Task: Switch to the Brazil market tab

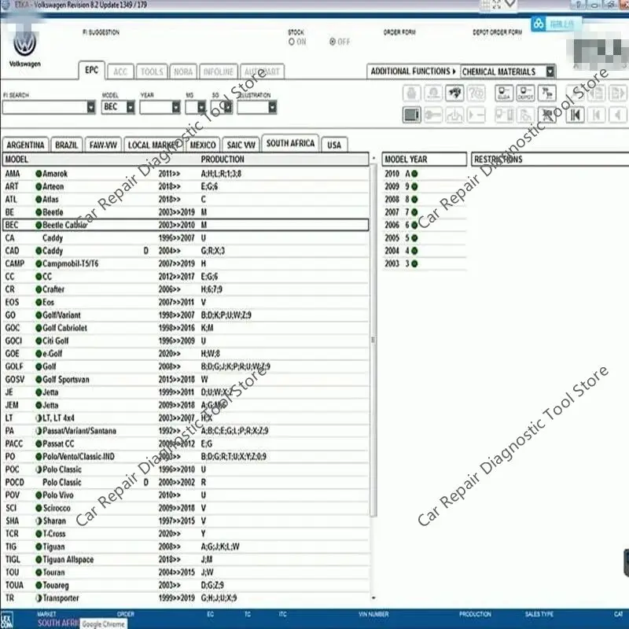Action: 67,145
